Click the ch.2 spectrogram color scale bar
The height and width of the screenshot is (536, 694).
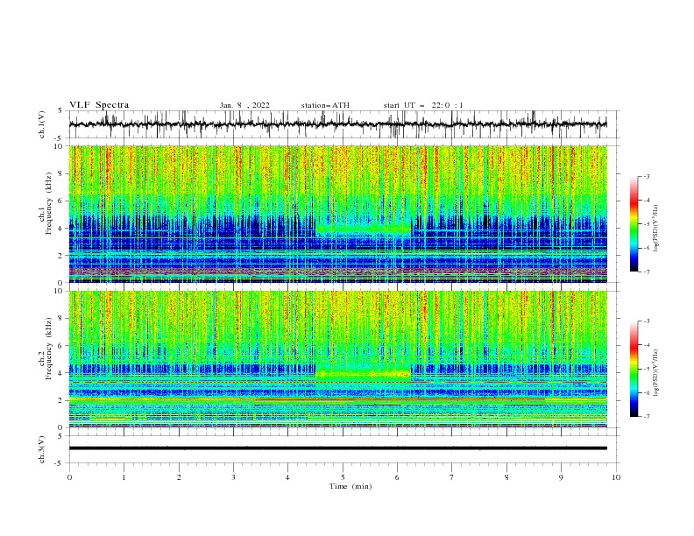634,369
